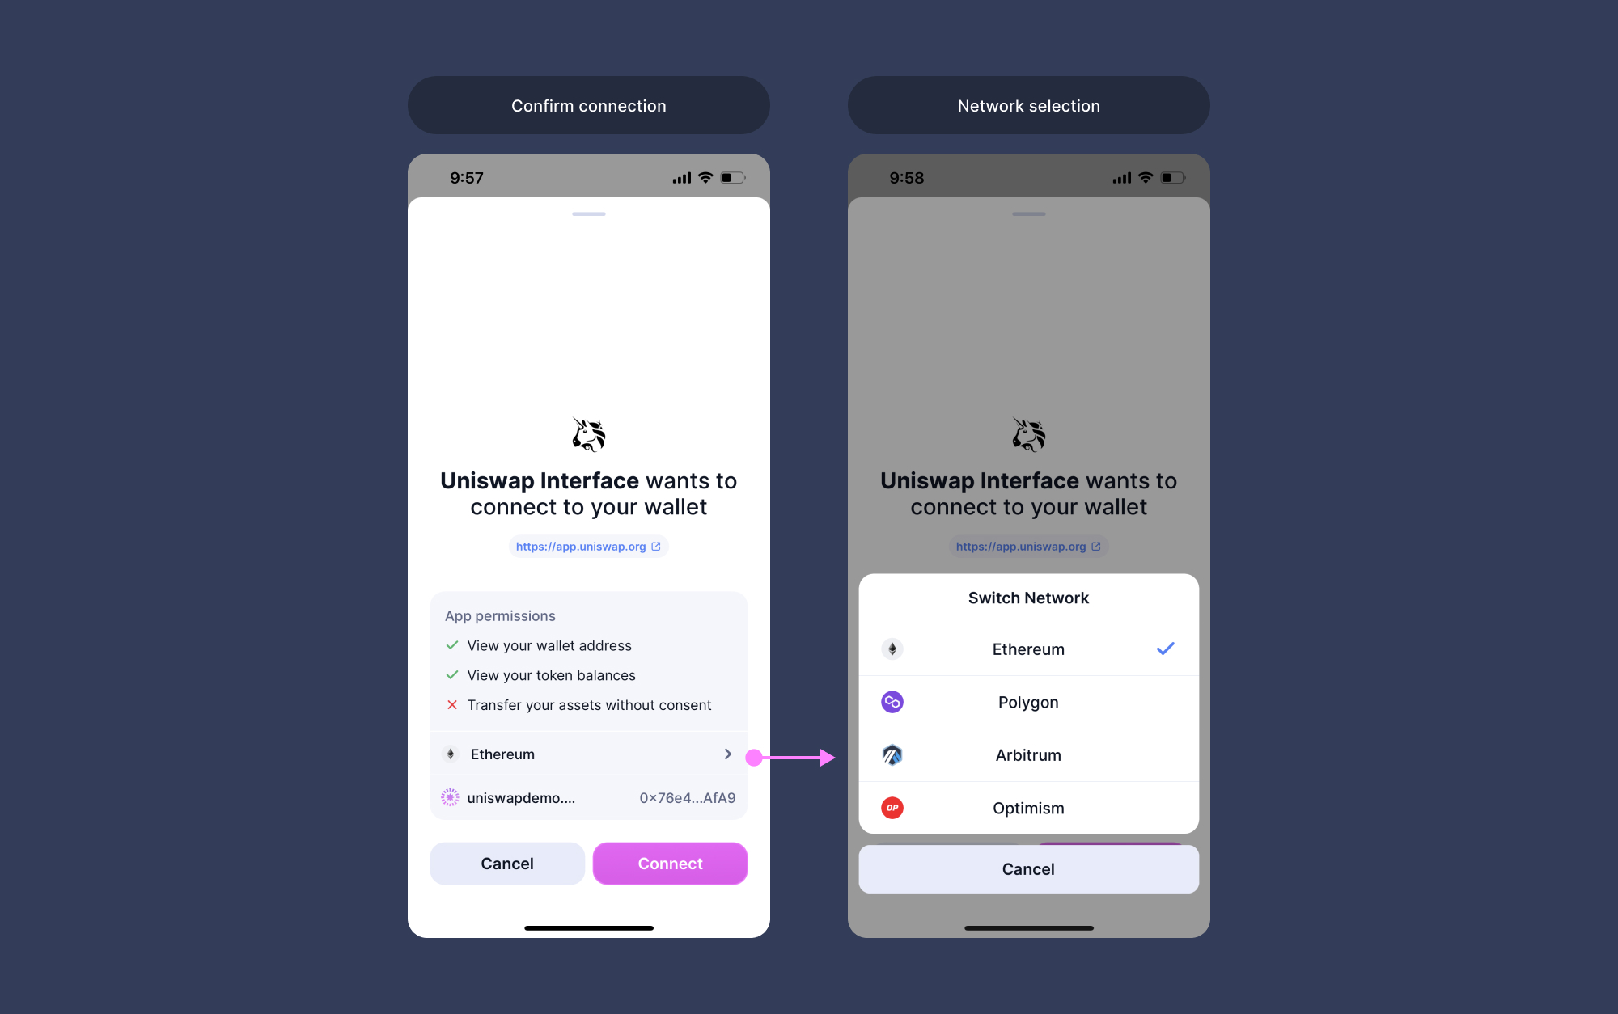The image size is (1618, 1014).
Task: Toggle Transfer assets without consent permission
Action: click(x=451, y=704)
